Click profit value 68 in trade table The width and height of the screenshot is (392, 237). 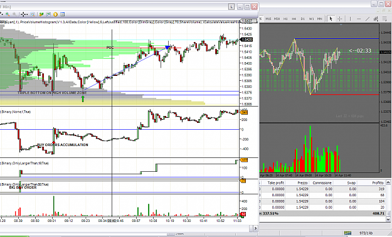382,195
